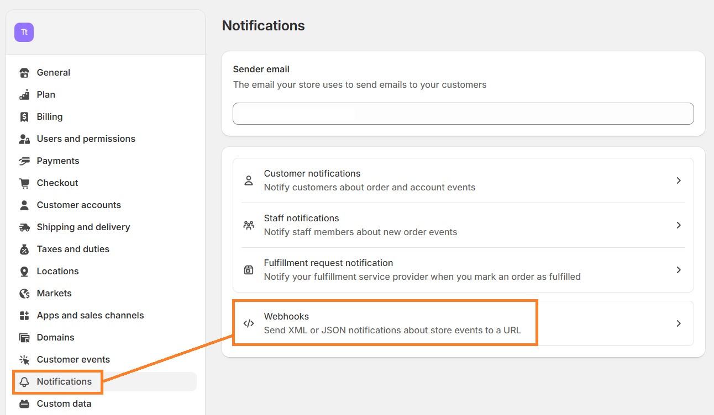Select the Staff notifications people icon
The width and height of the screenshot is (714, 415).
coord(249,225)
